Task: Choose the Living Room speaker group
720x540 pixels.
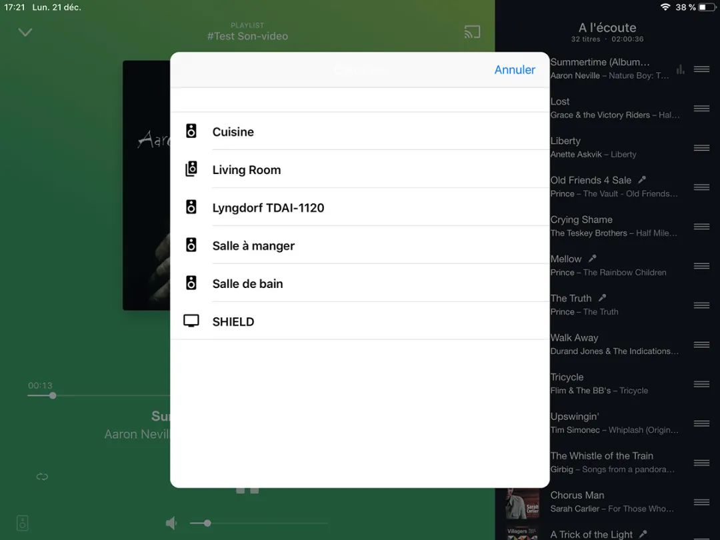Action: tap(246, 170)
